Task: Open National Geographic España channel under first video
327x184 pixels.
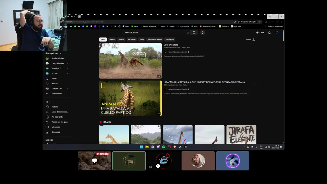Action: click(x=177, y=52)
